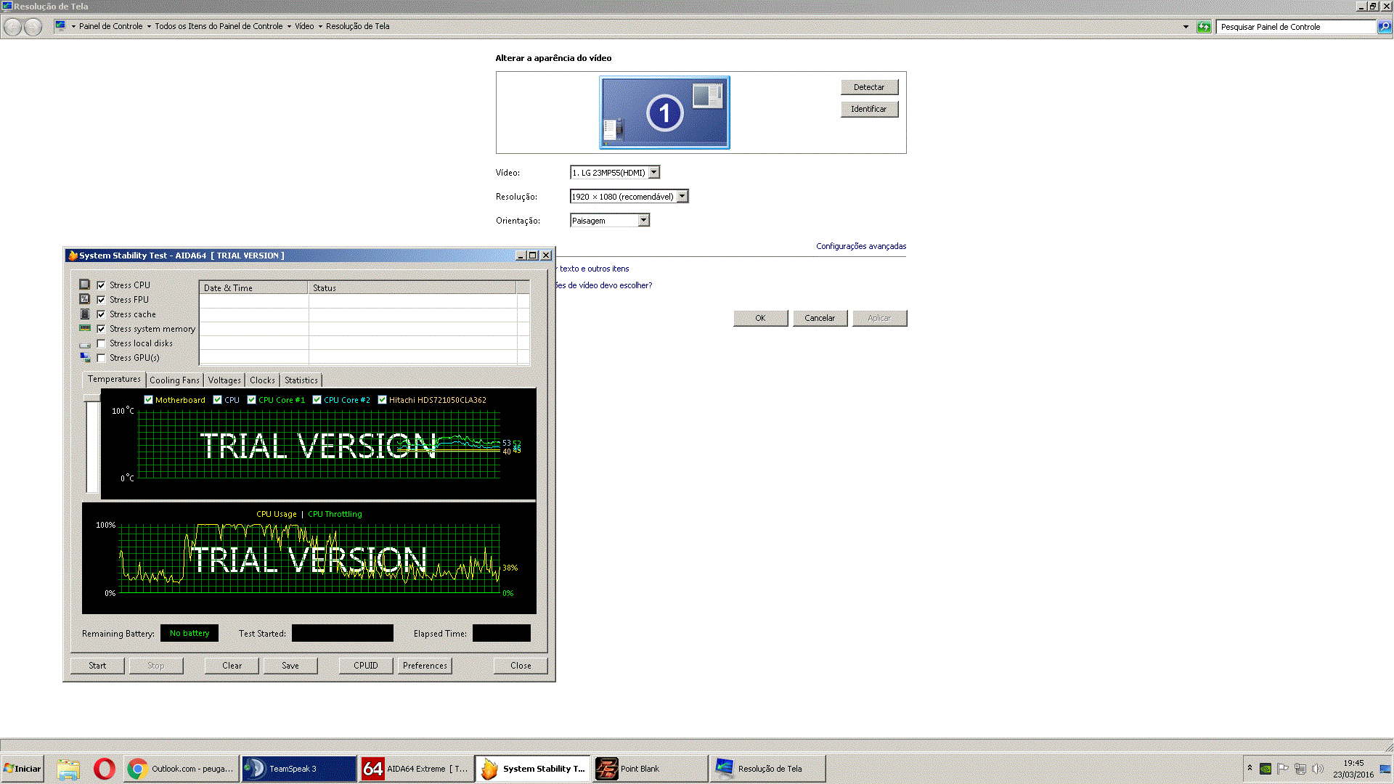Screen dimensions: 1394x784
Task: Expand the address bar history dropdown arrow
Action: pyautogui.click(x=1186, y=27)
